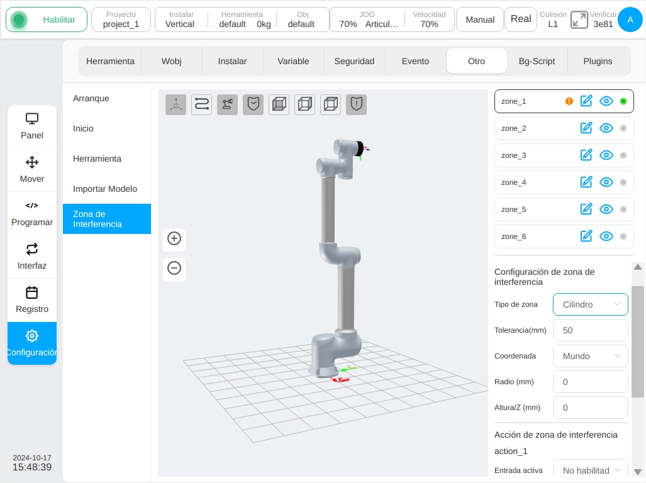Open the Interfaz sidebar page

[32, 257]
